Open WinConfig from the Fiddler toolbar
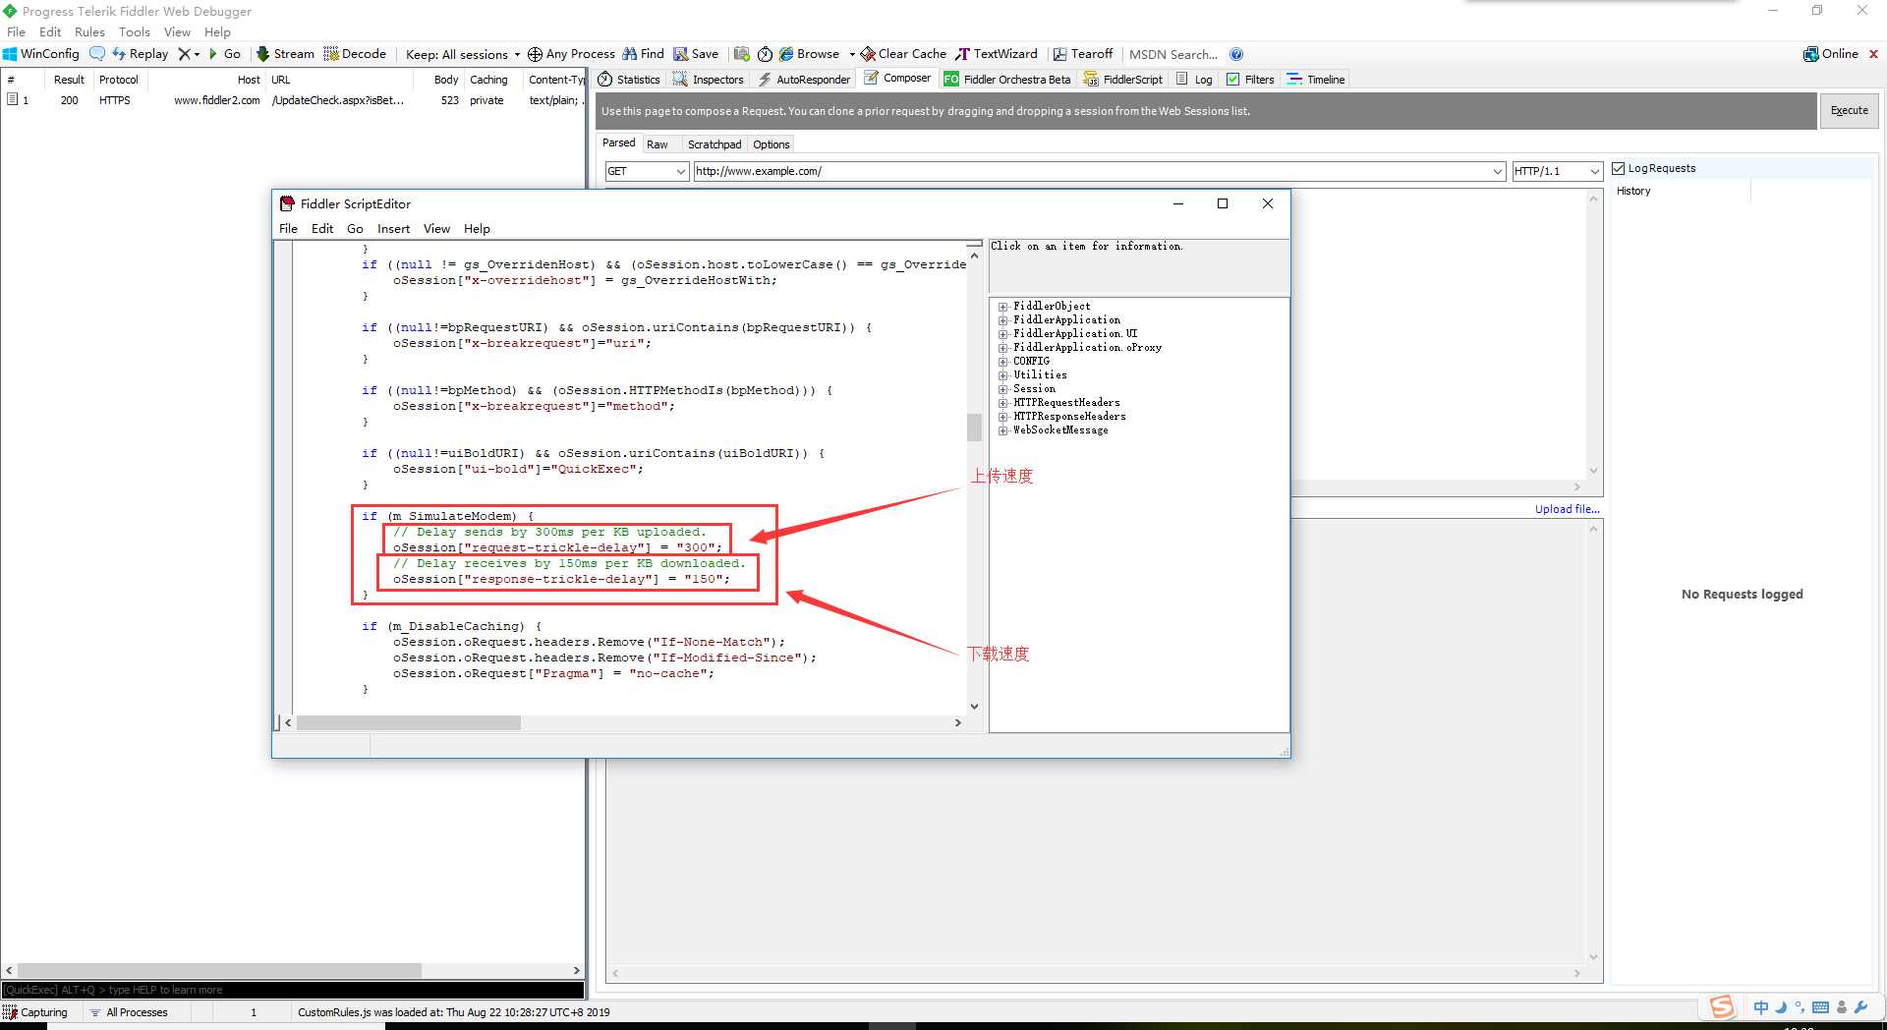Image resolution: width=1887 pixels, height=1030 pixels. [x=41, y=54]
